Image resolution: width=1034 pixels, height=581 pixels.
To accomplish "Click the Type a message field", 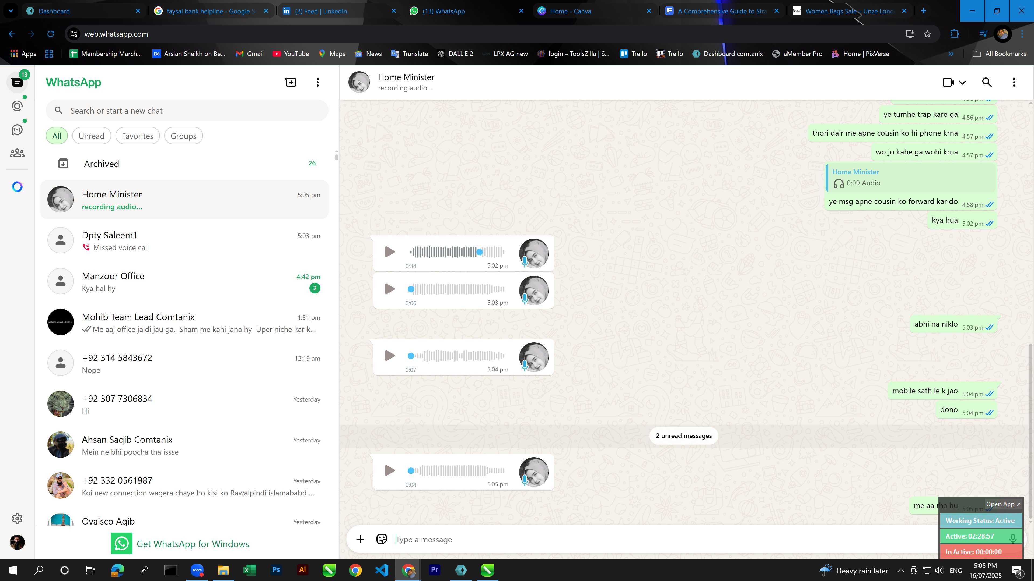I will [662, 539].
